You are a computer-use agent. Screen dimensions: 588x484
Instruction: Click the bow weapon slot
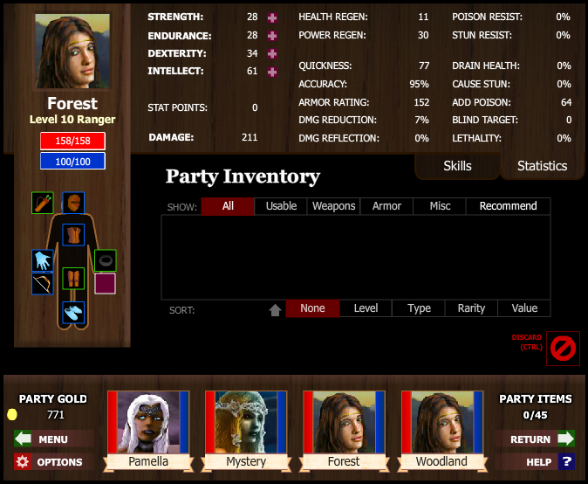point(43,283)
